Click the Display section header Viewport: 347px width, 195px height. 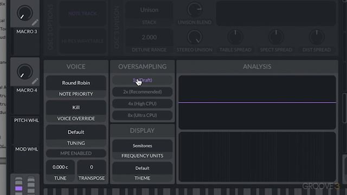(x=142, y=131)
